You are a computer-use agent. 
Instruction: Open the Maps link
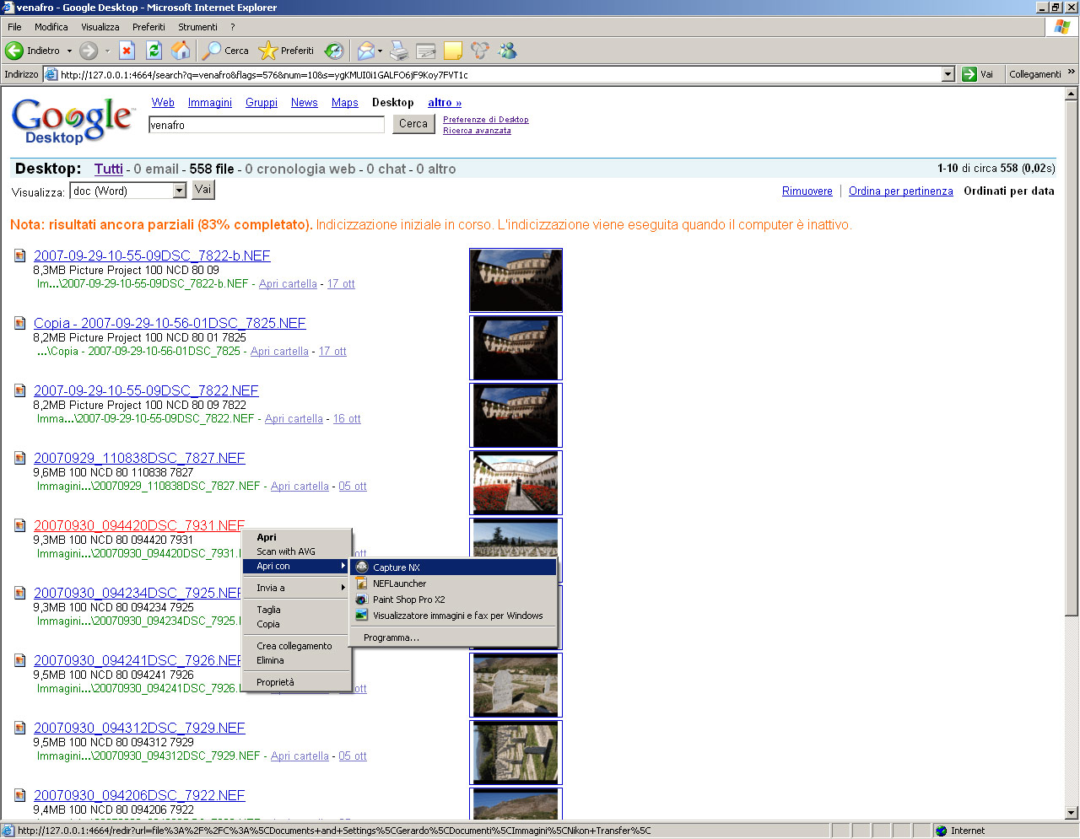(x=345, y=103)
